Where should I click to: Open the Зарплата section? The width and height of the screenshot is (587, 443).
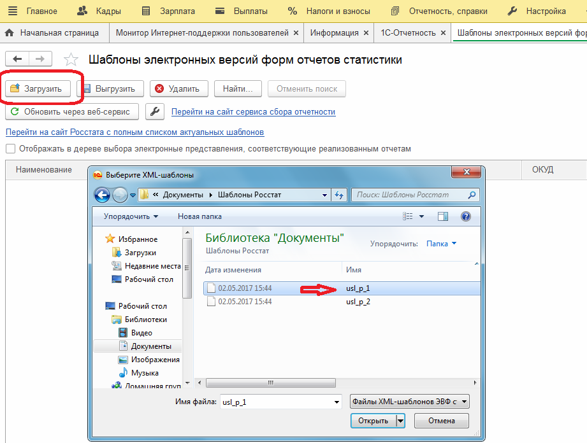click(x=168, y=11)
